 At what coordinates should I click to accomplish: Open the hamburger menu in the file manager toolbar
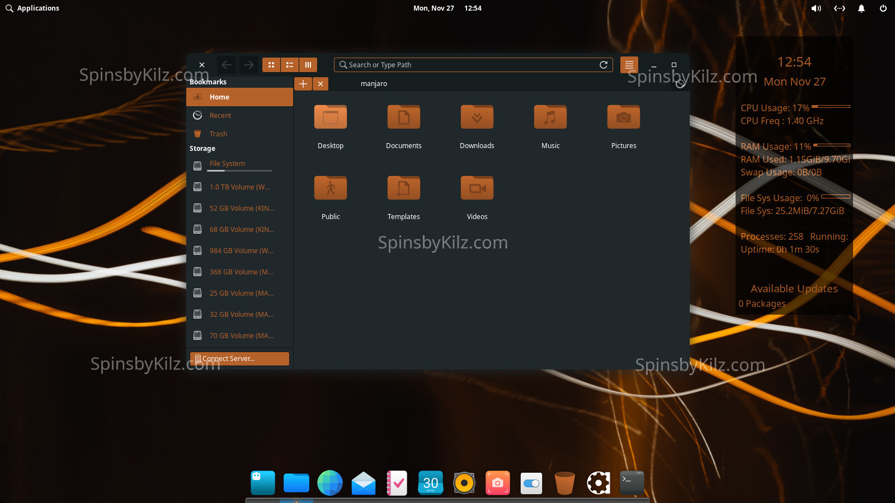pos(629,64)
